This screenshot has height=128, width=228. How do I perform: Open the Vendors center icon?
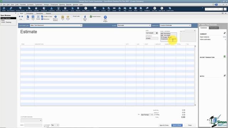[58, 9]
